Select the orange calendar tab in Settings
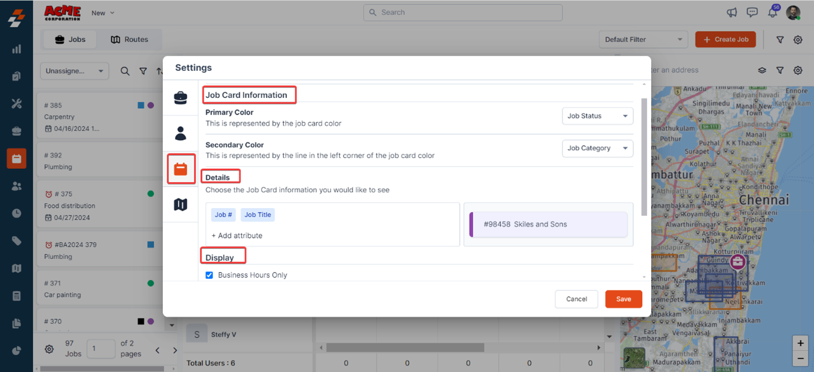Image resolution: width=814 pixels, height=372 pixels. pos(181,169)
